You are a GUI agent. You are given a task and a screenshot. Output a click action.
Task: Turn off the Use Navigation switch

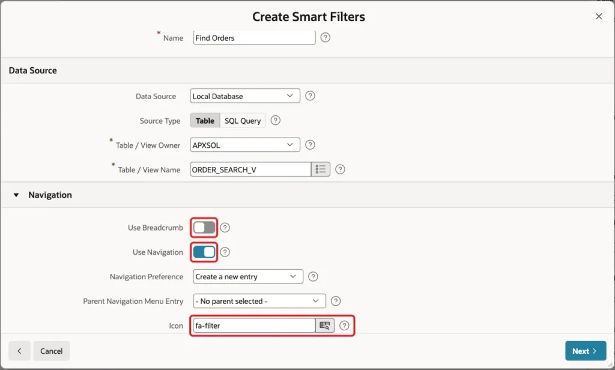204,252
